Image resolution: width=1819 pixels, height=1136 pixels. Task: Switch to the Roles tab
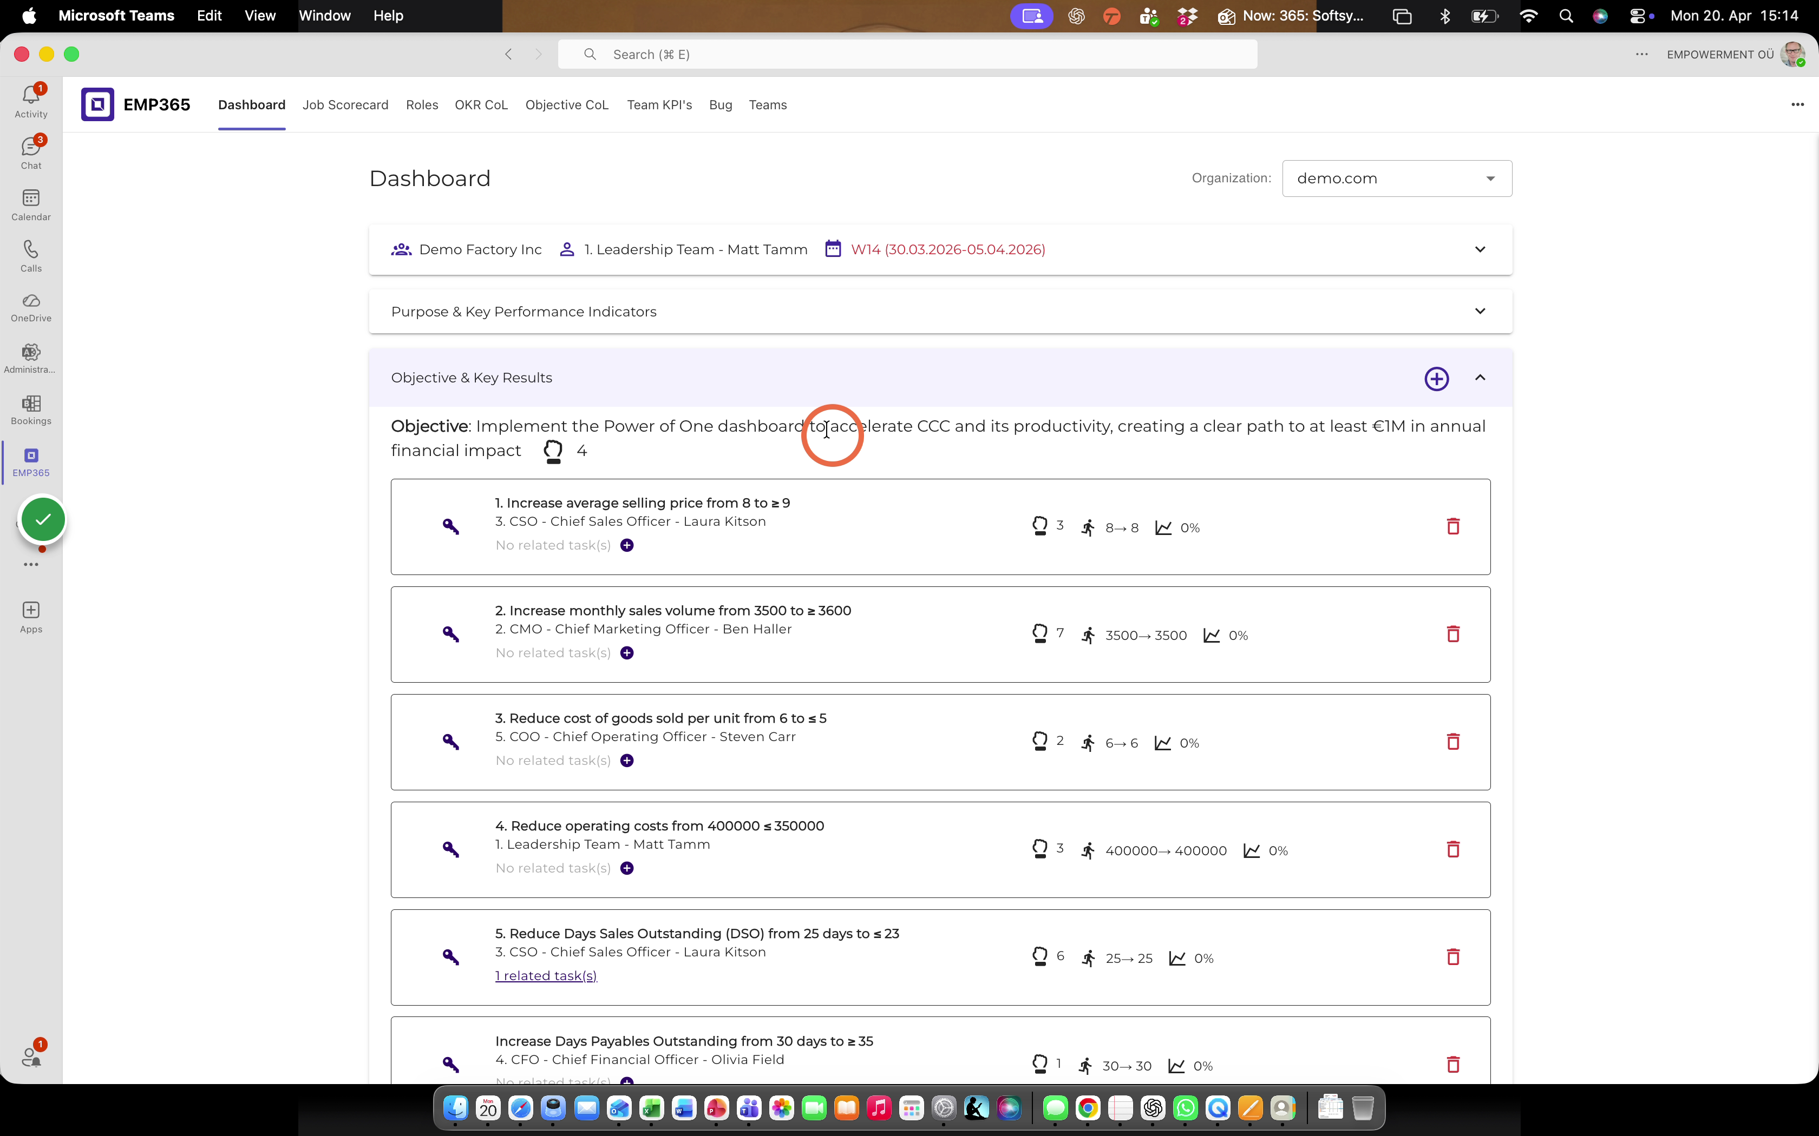point(422,105)
